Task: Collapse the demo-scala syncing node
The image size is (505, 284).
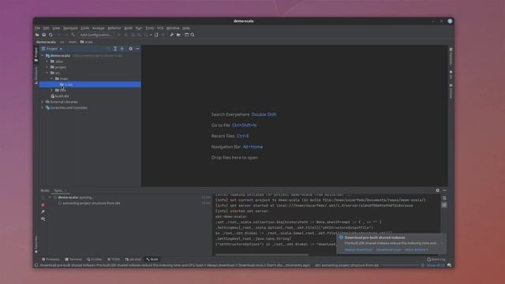Action: tap(50, 197)
